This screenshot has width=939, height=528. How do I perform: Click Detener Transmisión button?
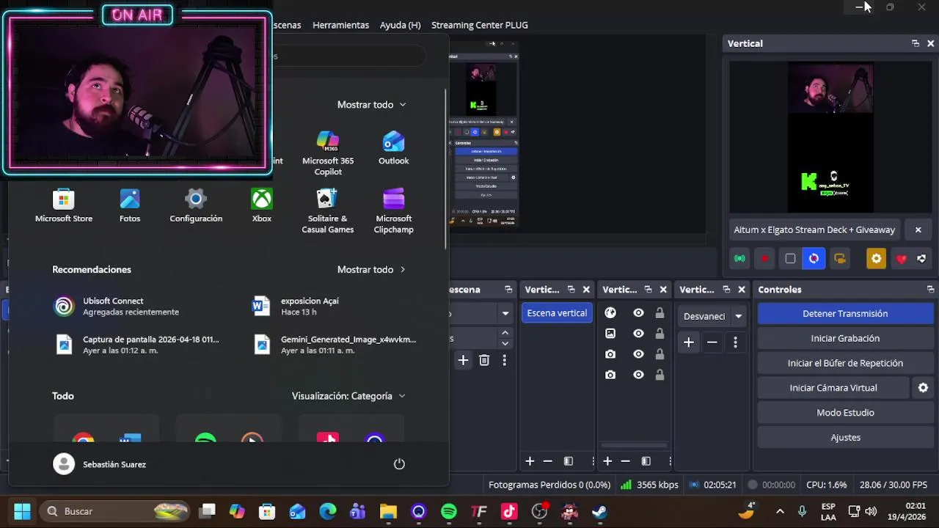[x=845, y=313]
